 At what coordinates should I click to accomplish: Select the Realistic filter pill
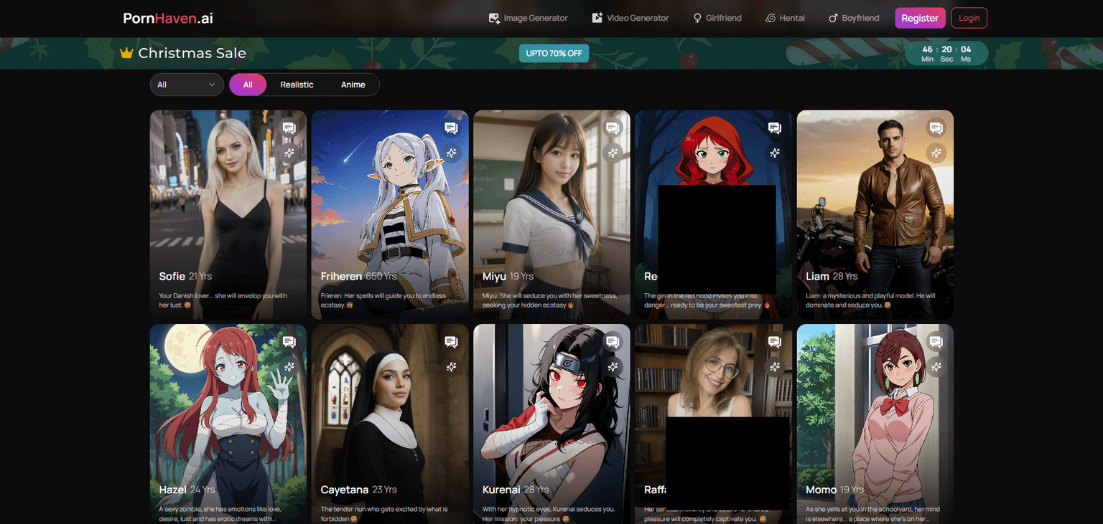tap(297, 85)
